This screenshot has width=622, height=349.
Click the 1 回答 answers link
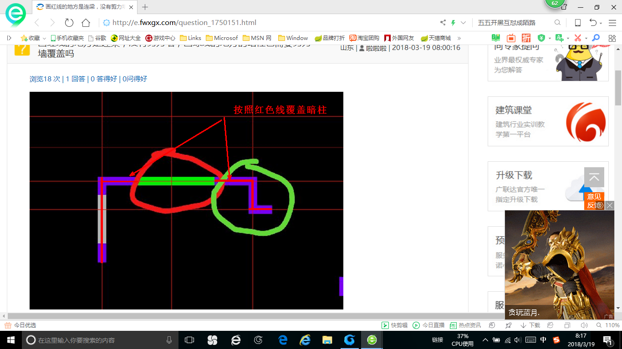(76, 79)
